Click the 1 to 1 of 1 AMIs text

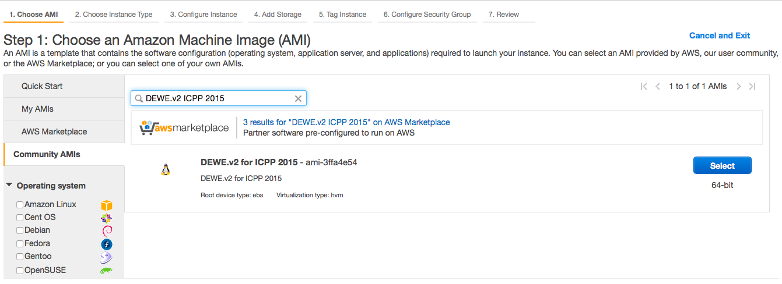click(697, 86)
